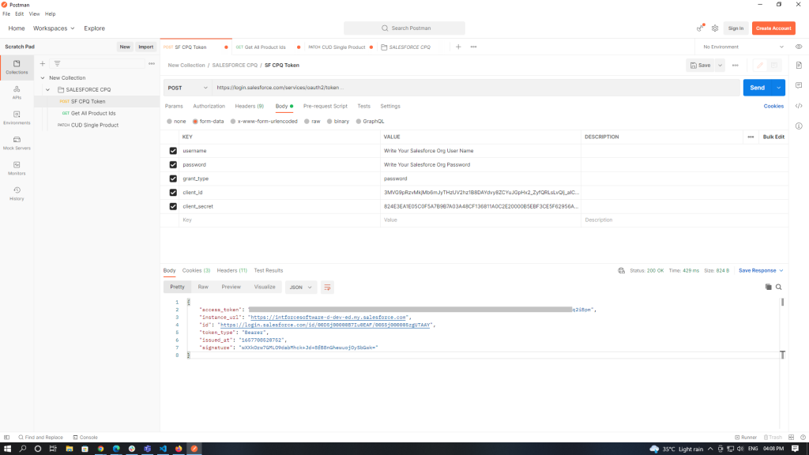Open the documentation icon in right sidebar

[799, 66]
